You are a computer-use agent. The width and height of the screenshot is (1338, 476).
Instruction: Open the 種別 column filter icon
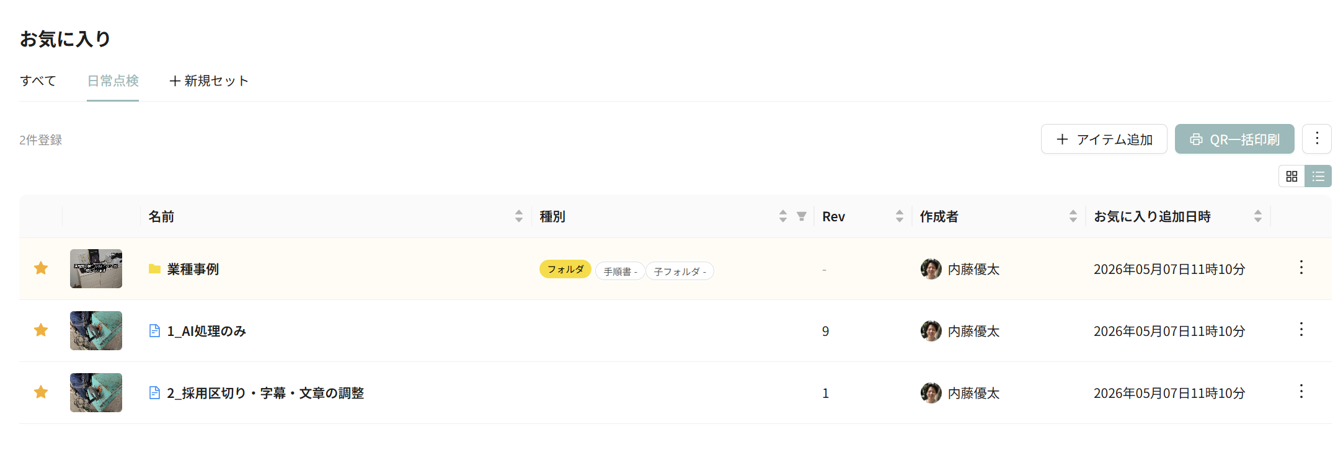tap(802, 216)
